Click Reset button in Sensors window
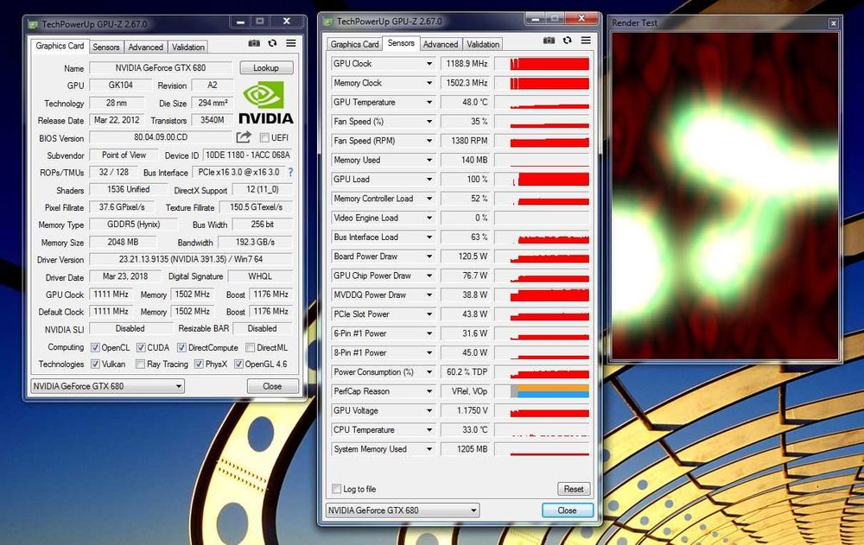Image resolution: width=864 pixels, height=545 pixels. [x=574, y=489]
